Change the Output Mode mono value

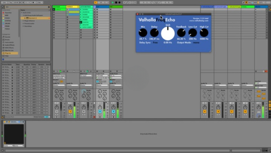point(196,42)
